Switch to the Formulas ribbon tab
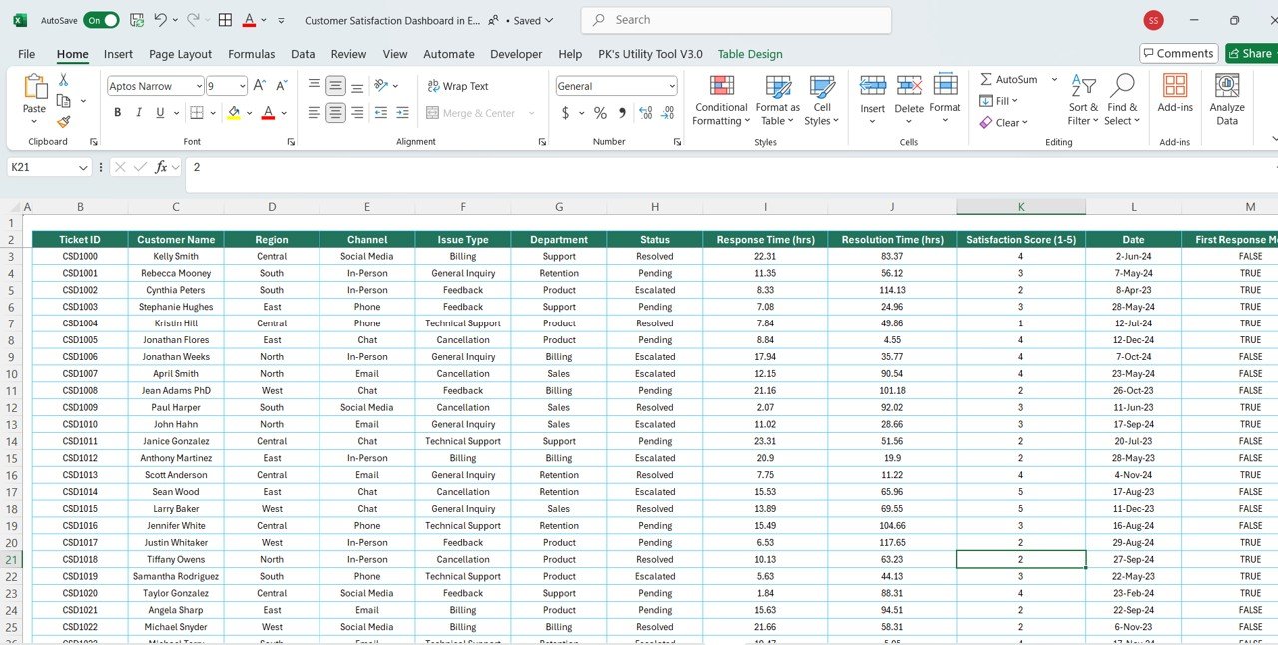Screen dimensions: 1278x645 click(x=251, y=54)
